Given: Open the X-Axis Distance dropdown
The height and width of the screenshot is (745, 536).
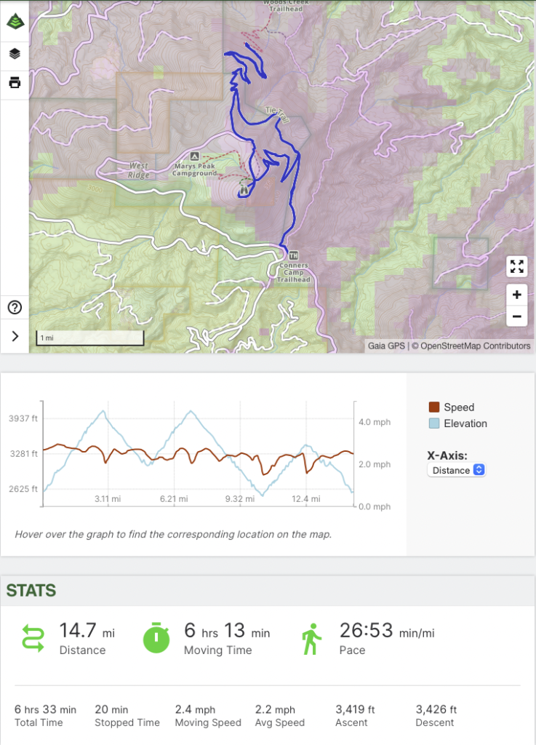Looking at the screenshot, I should (x=457, y=470).
